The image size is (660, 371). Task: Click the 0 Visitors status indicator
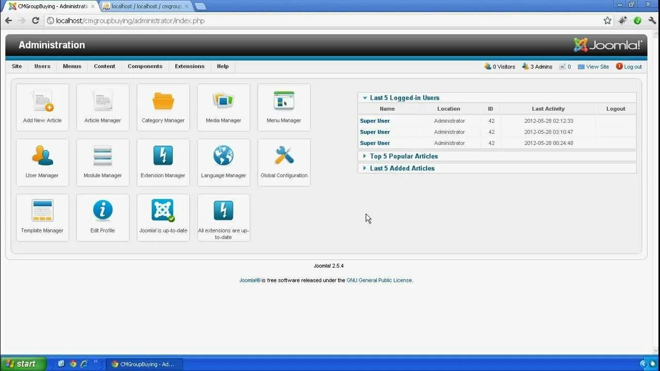point(500,66)
